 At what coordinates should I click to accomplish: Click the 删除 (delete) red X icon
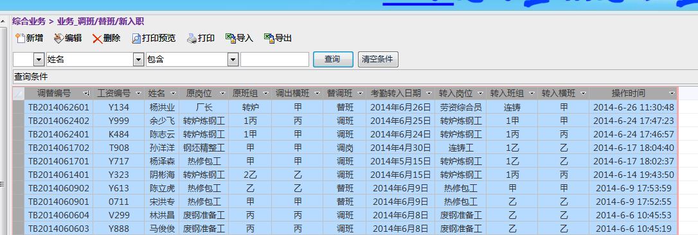pyautogui.click(x=98, y=39)
